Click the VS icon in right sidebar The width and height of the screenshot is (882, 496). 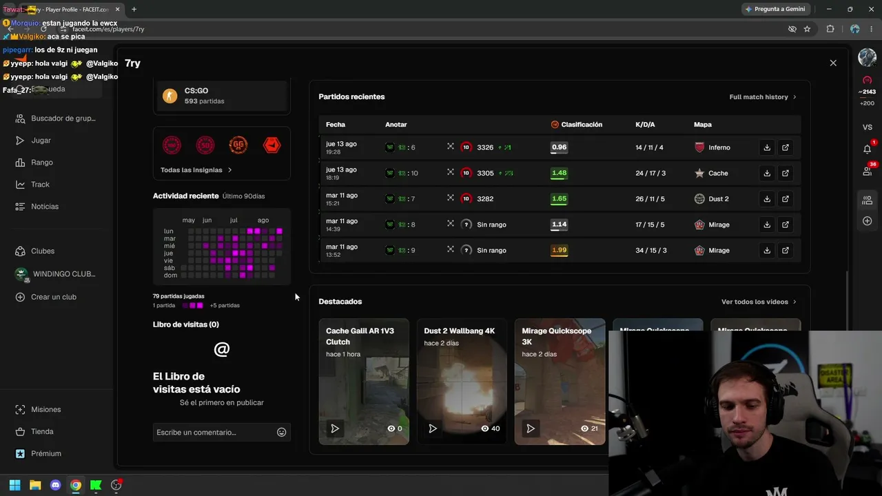pyautogui.click(x=867, y=127)
